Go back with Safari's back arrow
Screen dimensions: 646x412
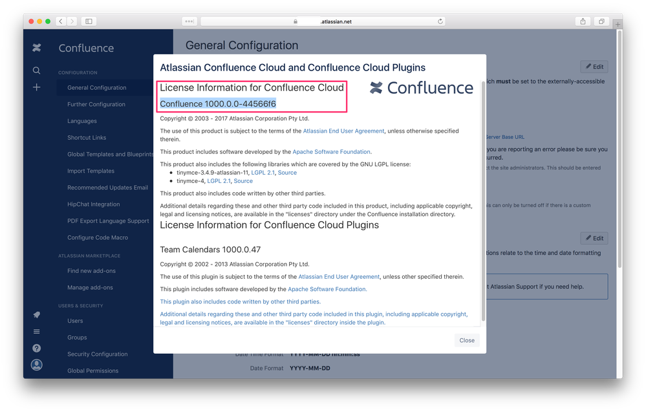point(61,21)
